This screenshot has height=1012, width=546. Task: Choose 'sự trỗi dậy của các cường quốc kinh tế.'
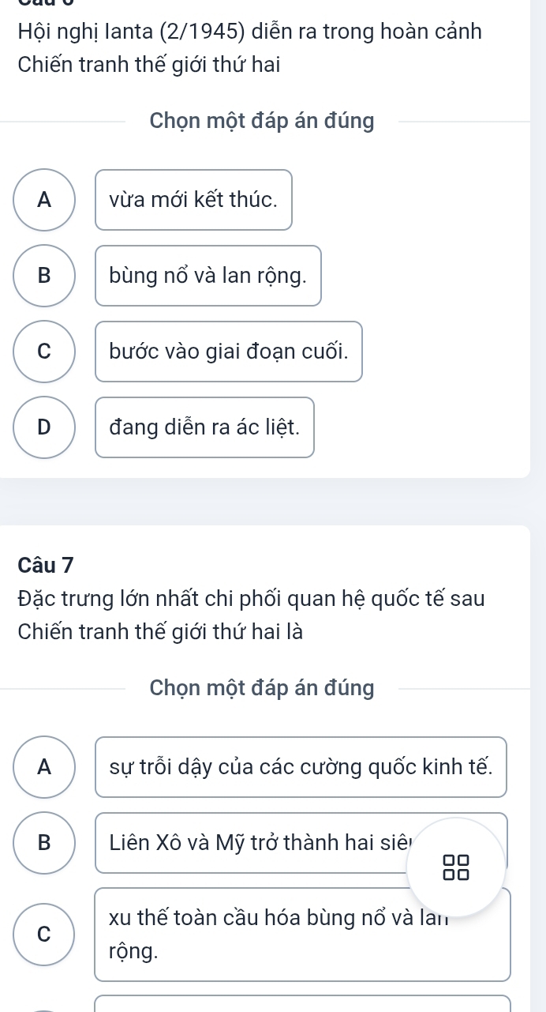[x=301, y=767]
